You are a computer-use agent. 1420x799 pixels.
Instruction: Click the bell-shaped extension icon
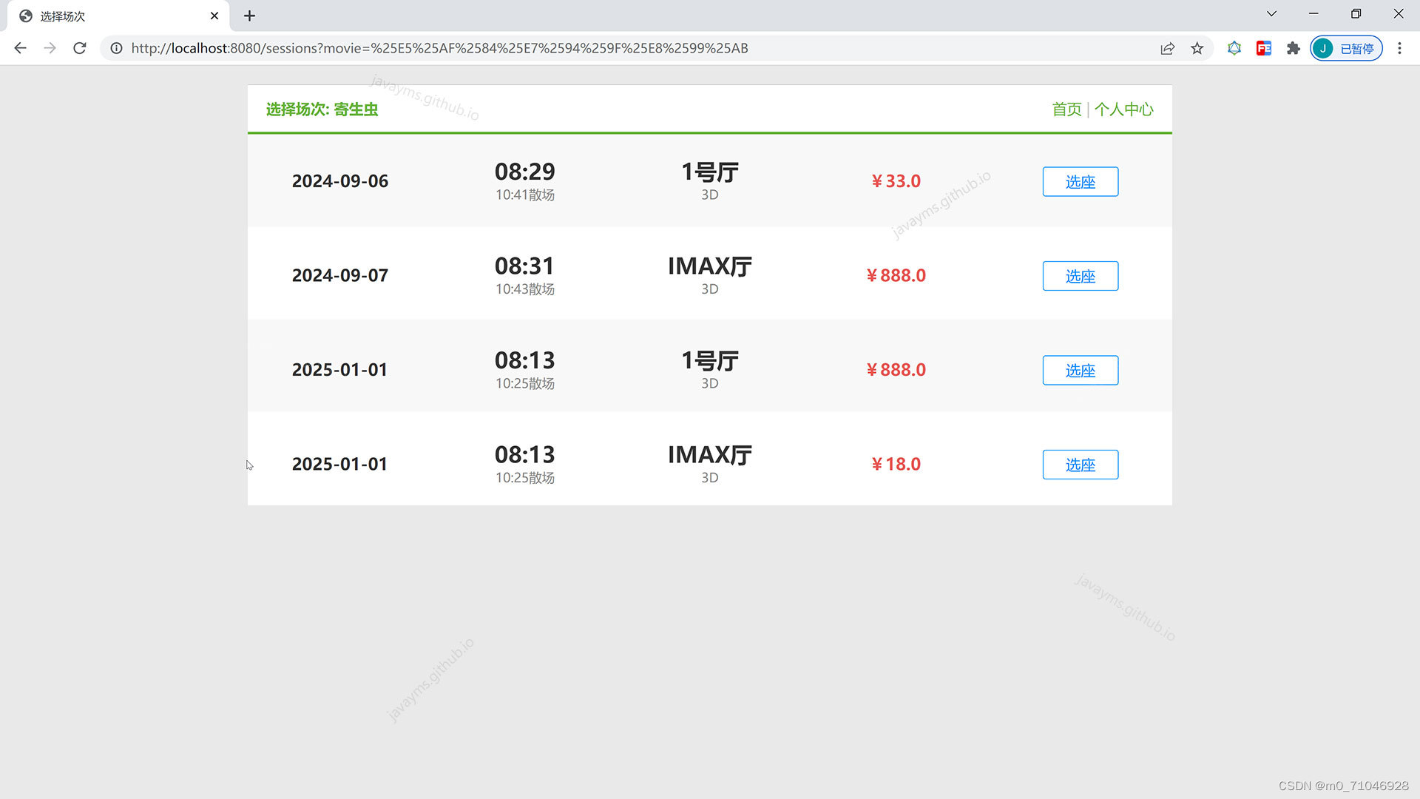[x=1234, y=48]
